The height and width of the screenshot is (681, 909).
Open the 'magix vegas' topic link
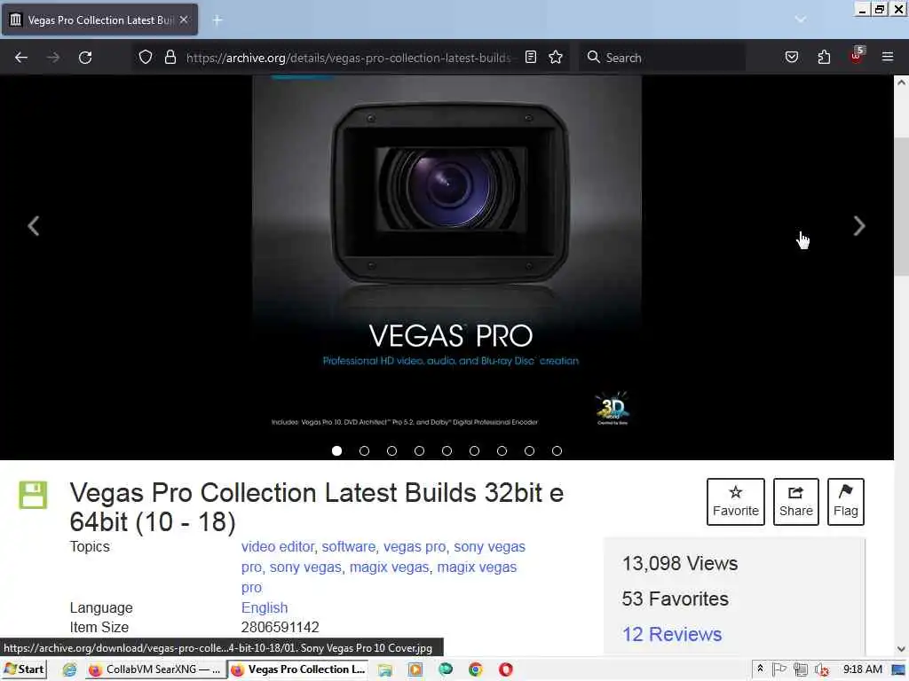pyautogui.click(x=389, y=567)
